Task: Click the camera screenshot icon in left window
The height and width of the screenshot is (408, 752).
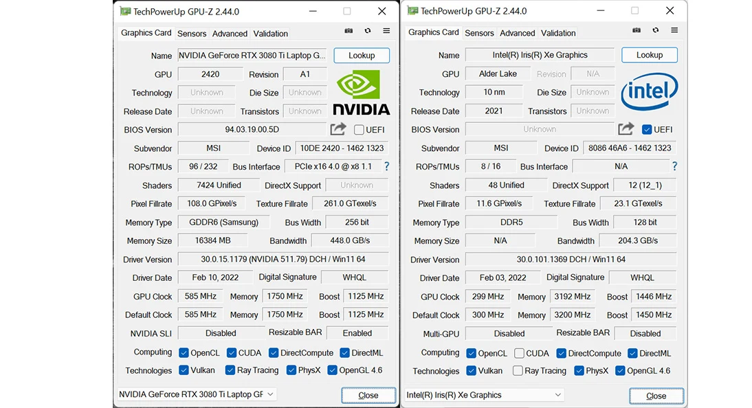Action: click(x=349, y=31)
